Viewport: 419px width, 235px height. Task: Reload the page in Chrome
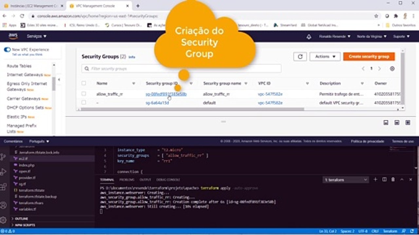coord(22,16)
